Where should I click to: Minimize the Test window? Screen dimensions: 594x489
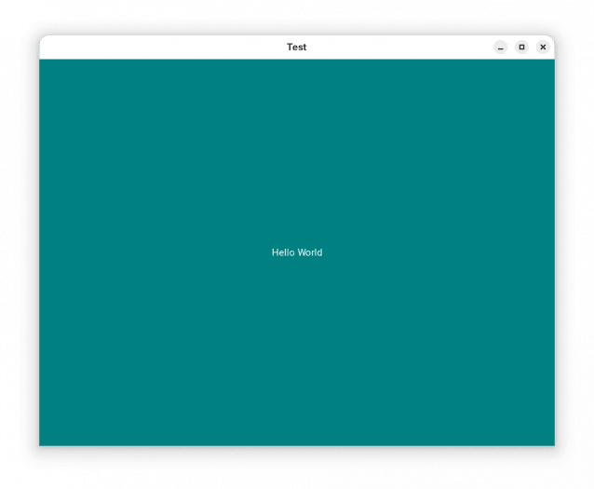click(x=500, y=48)
